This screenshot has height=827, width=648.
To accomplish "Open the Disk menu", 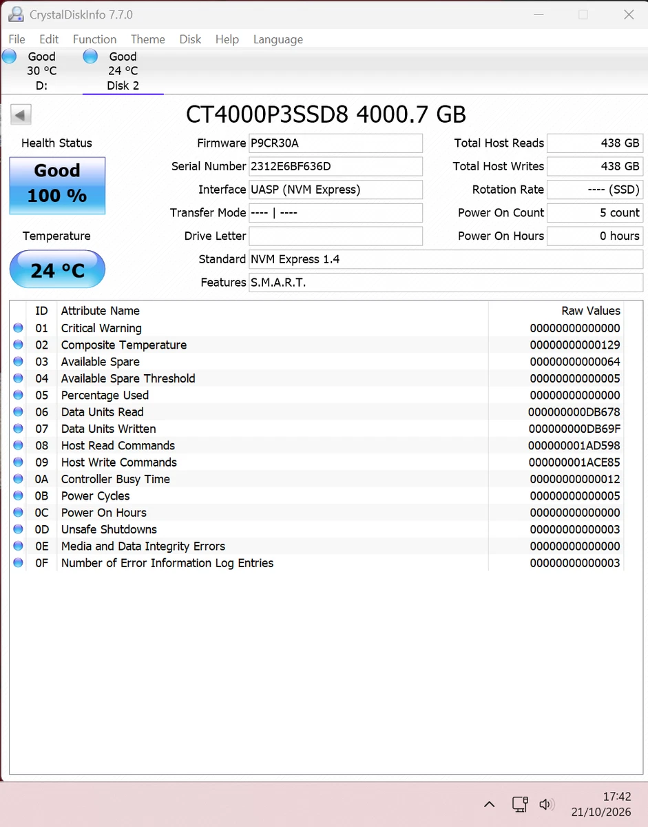I will coord(190,39).
